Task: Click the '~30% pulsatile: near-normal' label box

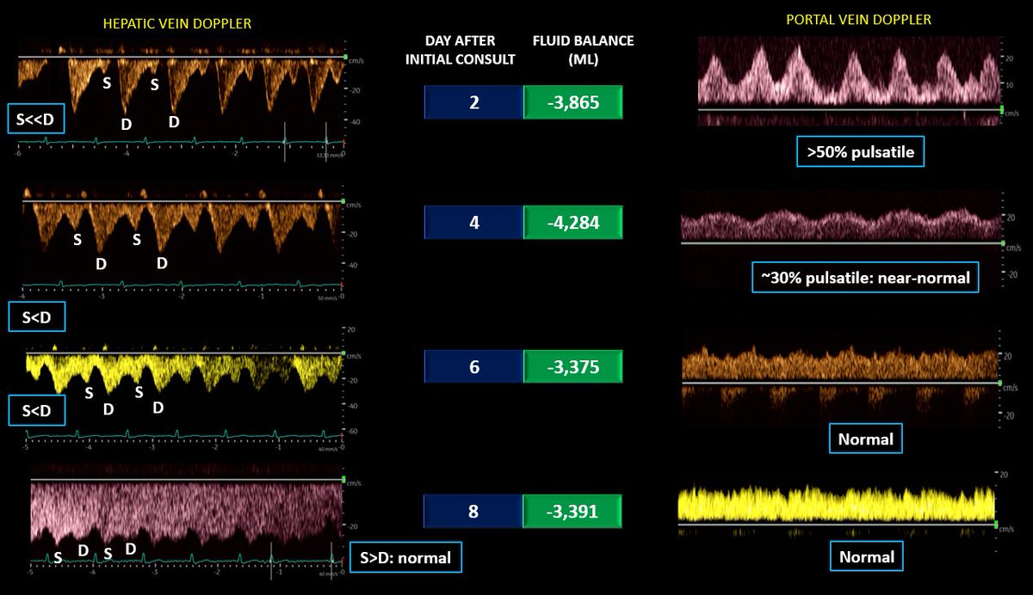Action: pyautogui.click(x=865, y=278)
